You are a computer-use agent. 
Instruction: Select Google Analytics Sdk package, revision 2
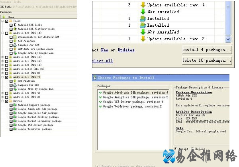click(x=135, y=97)
